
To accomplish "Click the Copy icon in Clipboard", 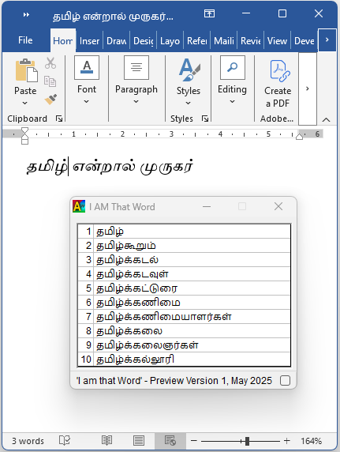I will (50, 81).
